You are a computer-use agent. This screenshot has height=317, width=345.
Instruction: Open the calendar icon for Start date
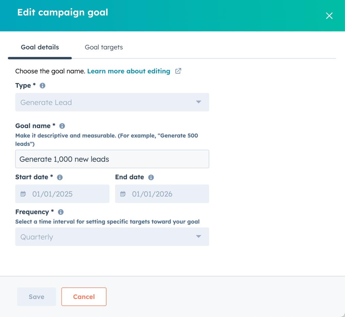pyautogui.click(x=23, y=194)
